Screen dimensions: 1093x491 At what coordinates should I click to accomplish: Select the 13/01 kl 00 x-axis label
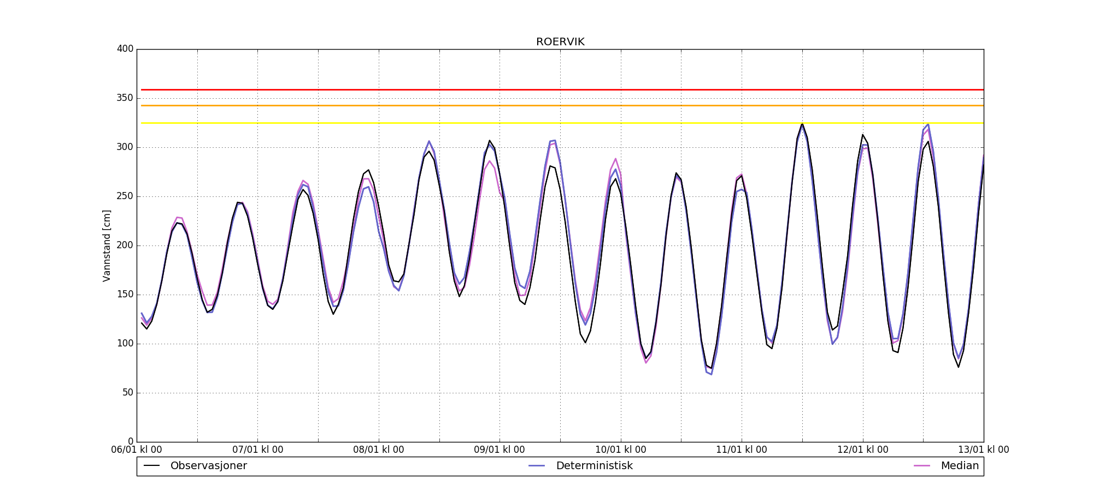(x=983, y=450)
